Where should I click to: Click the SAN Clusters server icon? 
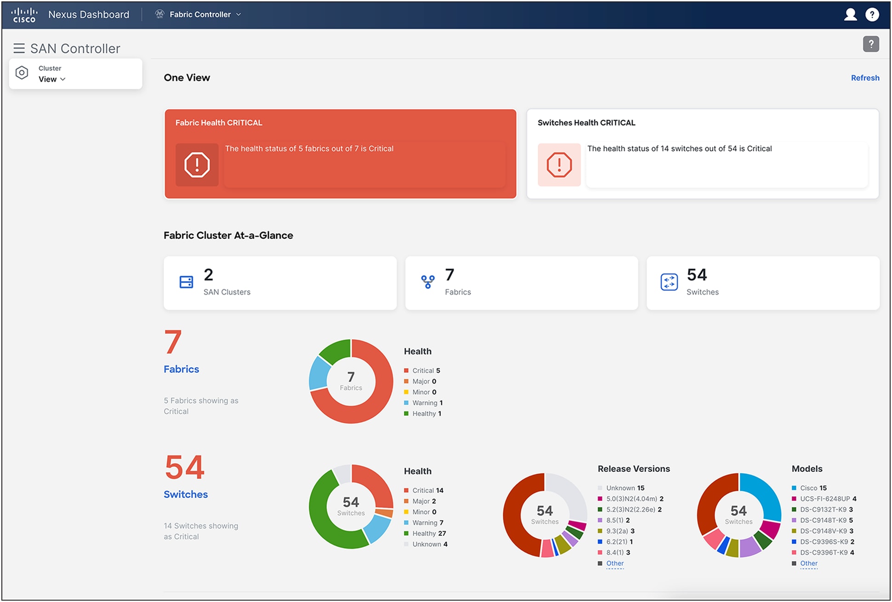click(186, 282)
